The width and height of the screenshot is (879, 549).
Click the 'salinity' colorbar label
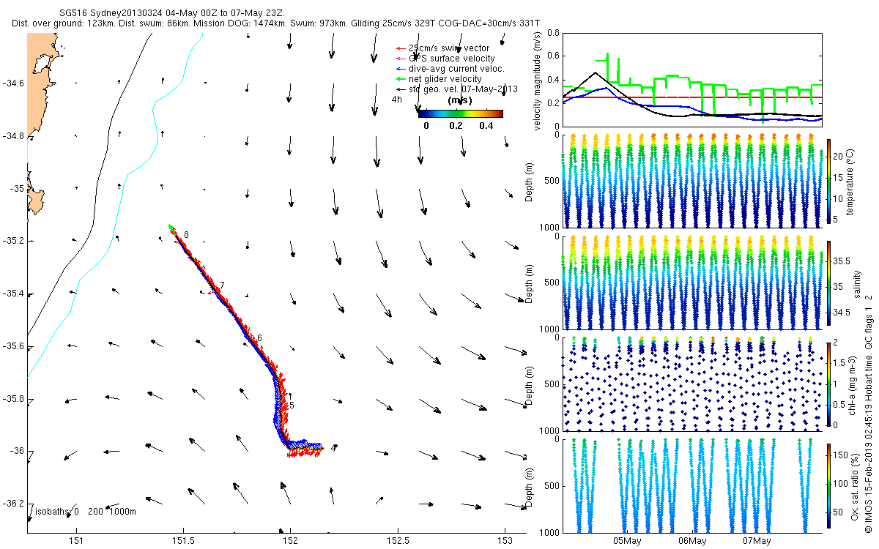(x=858, y=283)
